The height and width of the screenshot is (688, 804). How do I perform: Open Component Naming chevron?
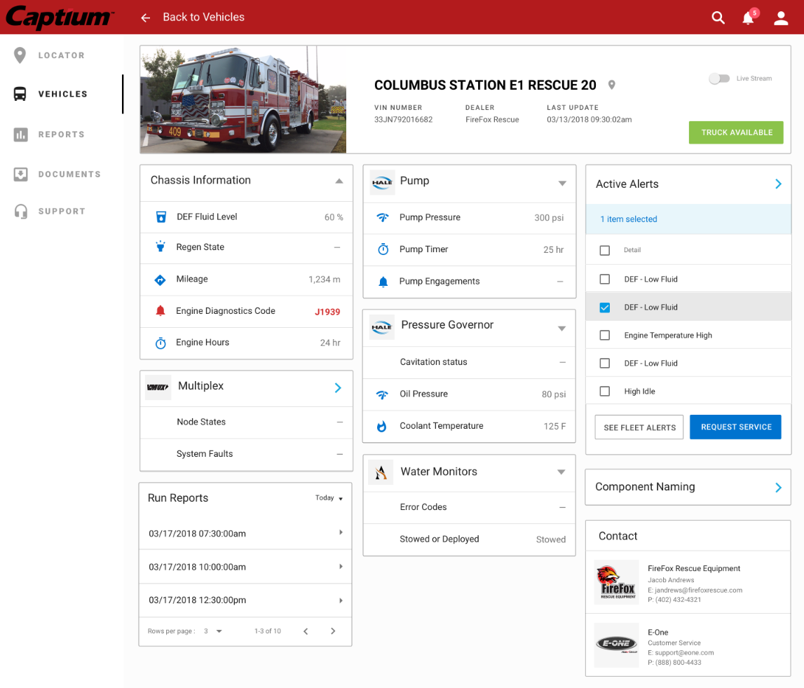point(778,488)
